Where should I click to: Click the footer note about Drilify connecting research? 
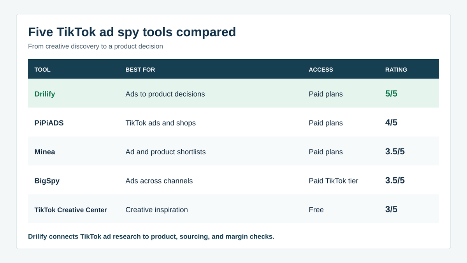coord(151,237)
